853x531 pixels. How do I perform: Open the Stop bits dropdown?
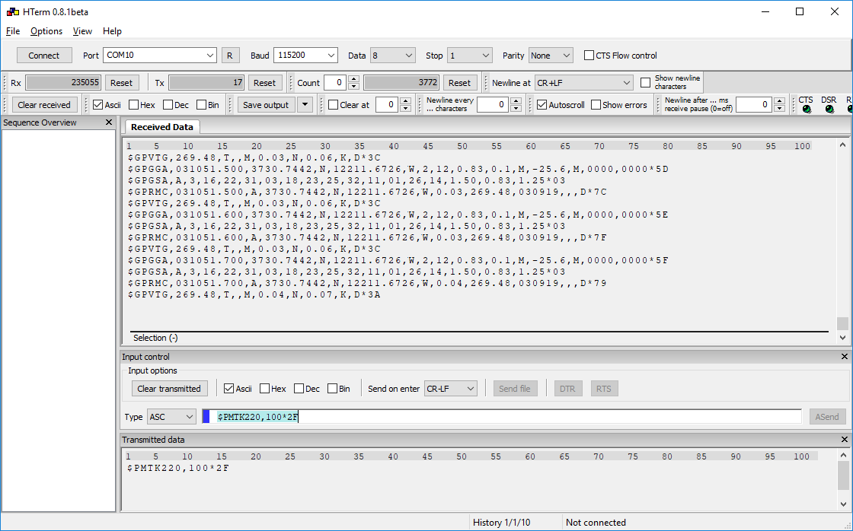(x=469, y=55)
